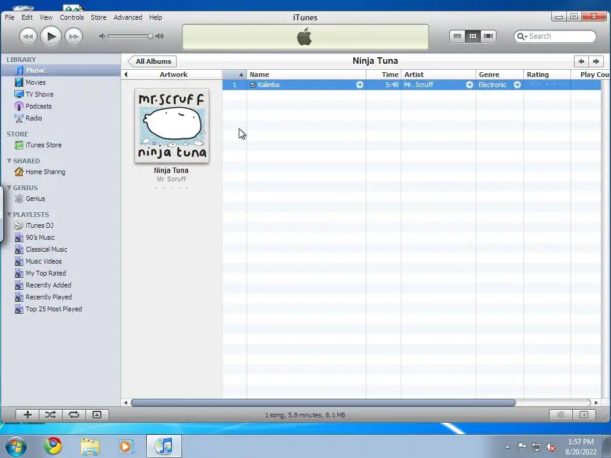Collapse the PLAYLISTS section

click(x=9, y=215)
